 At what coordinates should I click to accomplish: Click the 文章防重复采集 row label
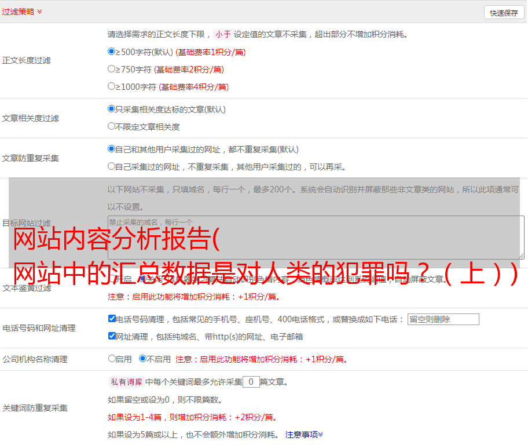point(30,158)
